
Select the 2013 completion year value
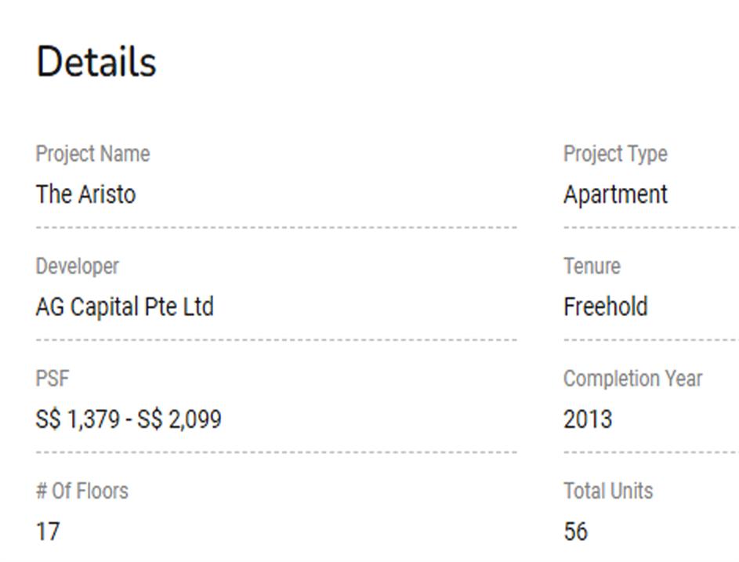coord(587,419)
